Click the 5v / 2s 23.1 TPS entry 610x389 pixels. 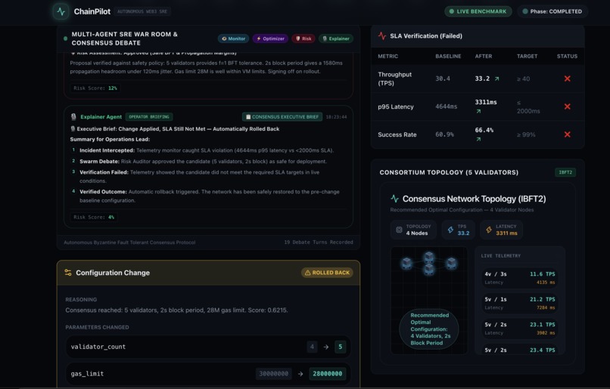click(x=520, y=329)
